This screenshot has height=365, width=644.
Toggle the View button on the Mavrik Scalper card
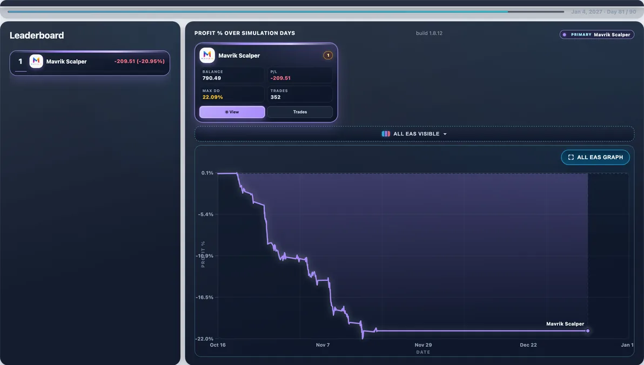[232, 112]
